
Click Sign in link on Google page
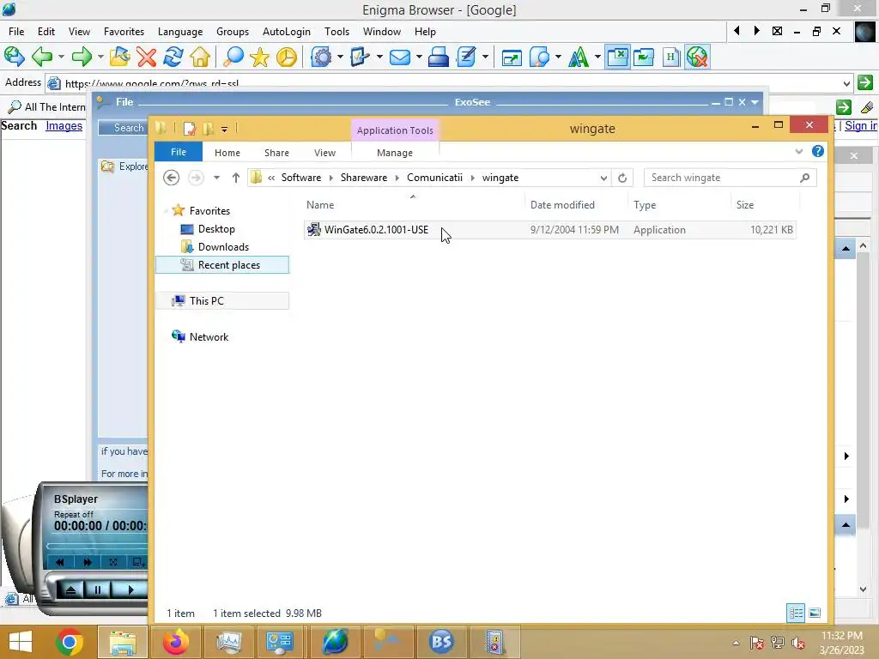(860, 125)
